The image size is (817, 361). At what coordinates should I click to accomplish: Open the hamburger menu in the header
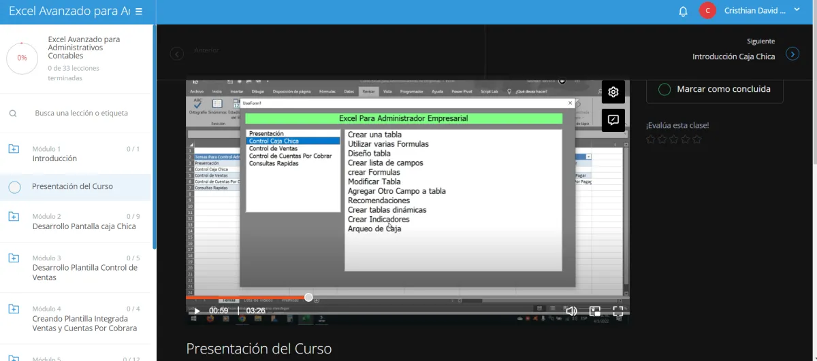[x=139, y=12]
